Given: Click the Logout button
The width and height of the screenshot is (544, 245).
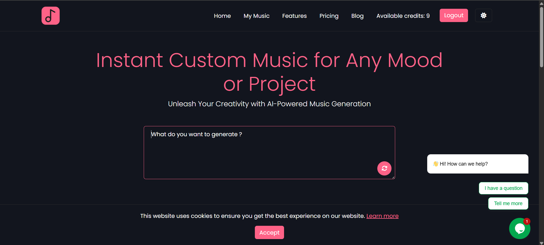Looking at the screenshot, I should click(454, 15).
